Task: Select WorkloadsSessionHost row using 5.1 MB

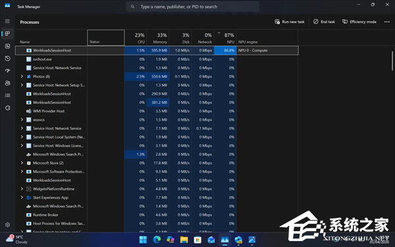Action: [x=157, y=180]
